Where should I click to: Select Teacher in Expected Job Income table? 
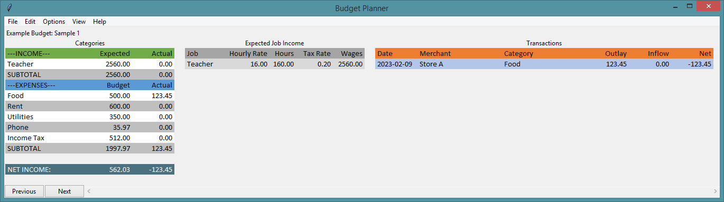(x=200, y=64)
